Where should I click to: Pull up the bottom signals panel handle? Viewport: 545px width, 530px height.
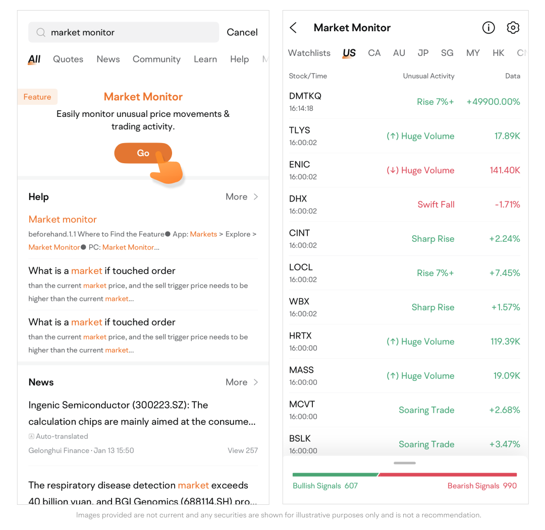coord(405,462)
